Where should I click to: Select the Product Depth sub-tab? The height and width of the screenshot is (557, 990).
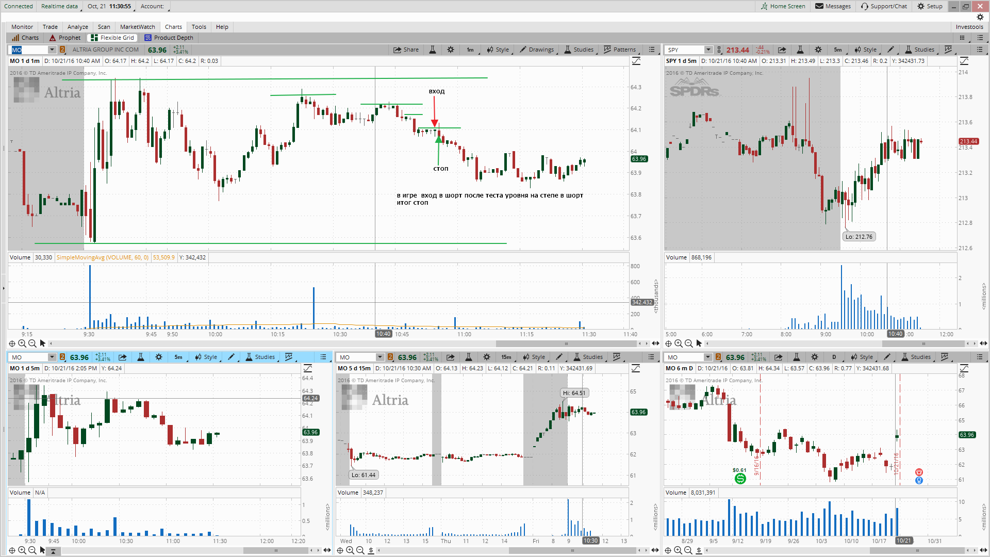pyautogui.click(x=169, y=38)
